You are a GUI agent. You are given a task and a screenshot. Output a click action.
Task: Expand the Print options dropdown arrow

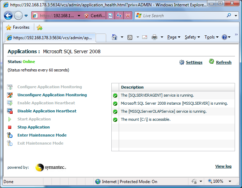tap(162, 37)
